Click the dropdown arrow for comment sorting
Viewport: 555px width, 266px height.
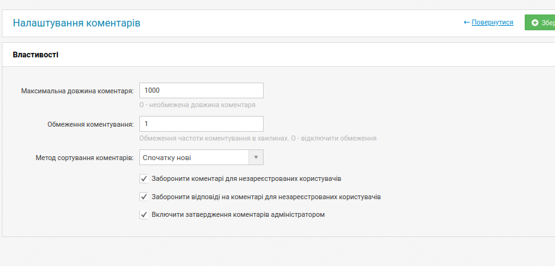[256, 158]
